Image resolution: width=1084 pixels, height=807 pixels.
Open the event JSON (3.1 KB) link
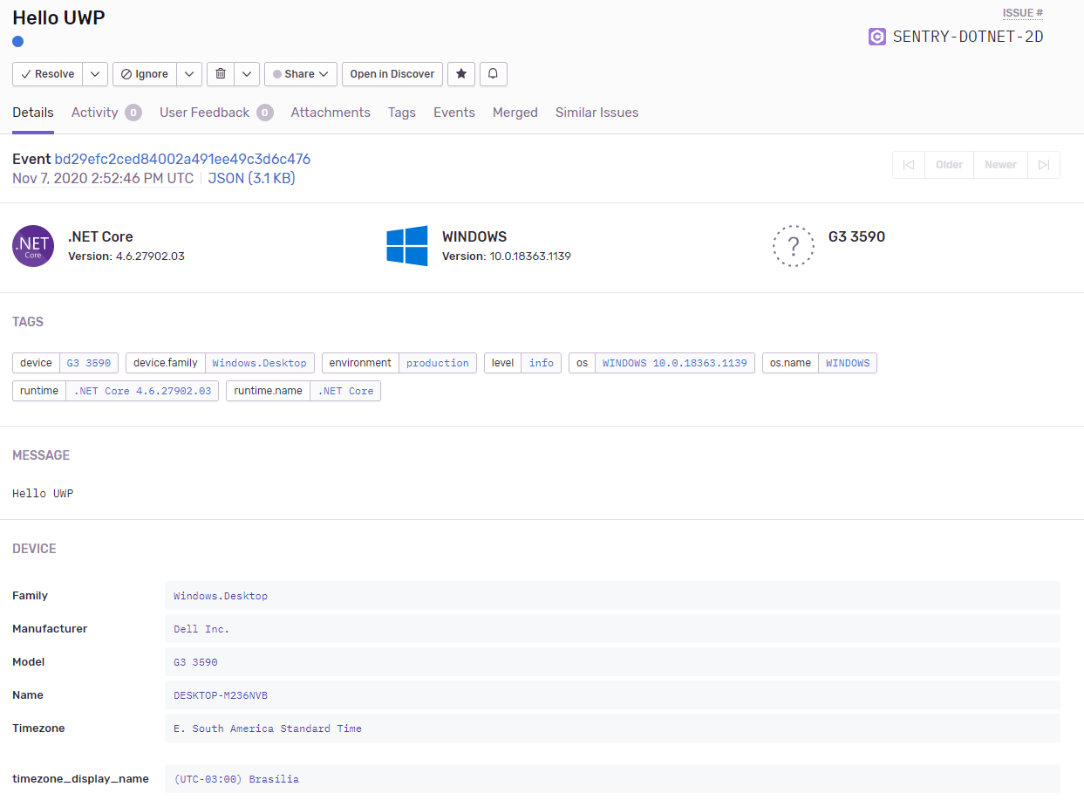(x=251, y=178)
